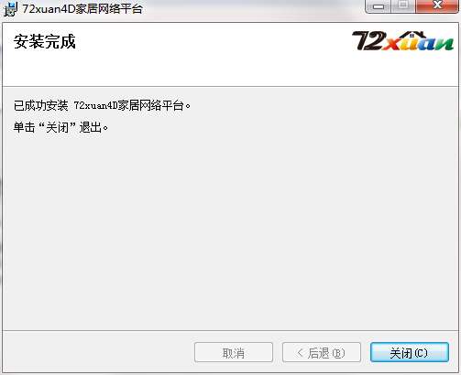461x375 pixels.
Task: Click the 72xuan4D家居网络平台 title bar text
Action: pyautogui.click(x=82, y=9)
